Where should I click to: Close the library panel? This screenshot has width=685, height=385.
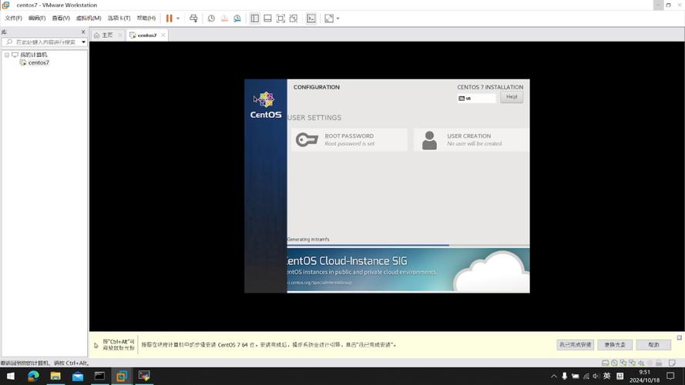point(83,32)
